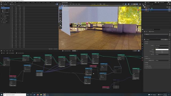171x96 pixels.
Task: Open the Render properties tab
Action: (142, 34)
